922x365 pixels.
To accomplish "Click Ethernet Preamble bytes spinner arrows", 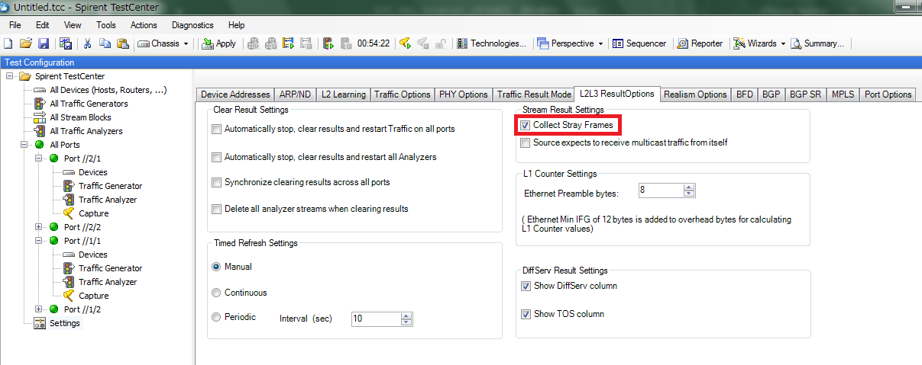I will pos(689,191).
